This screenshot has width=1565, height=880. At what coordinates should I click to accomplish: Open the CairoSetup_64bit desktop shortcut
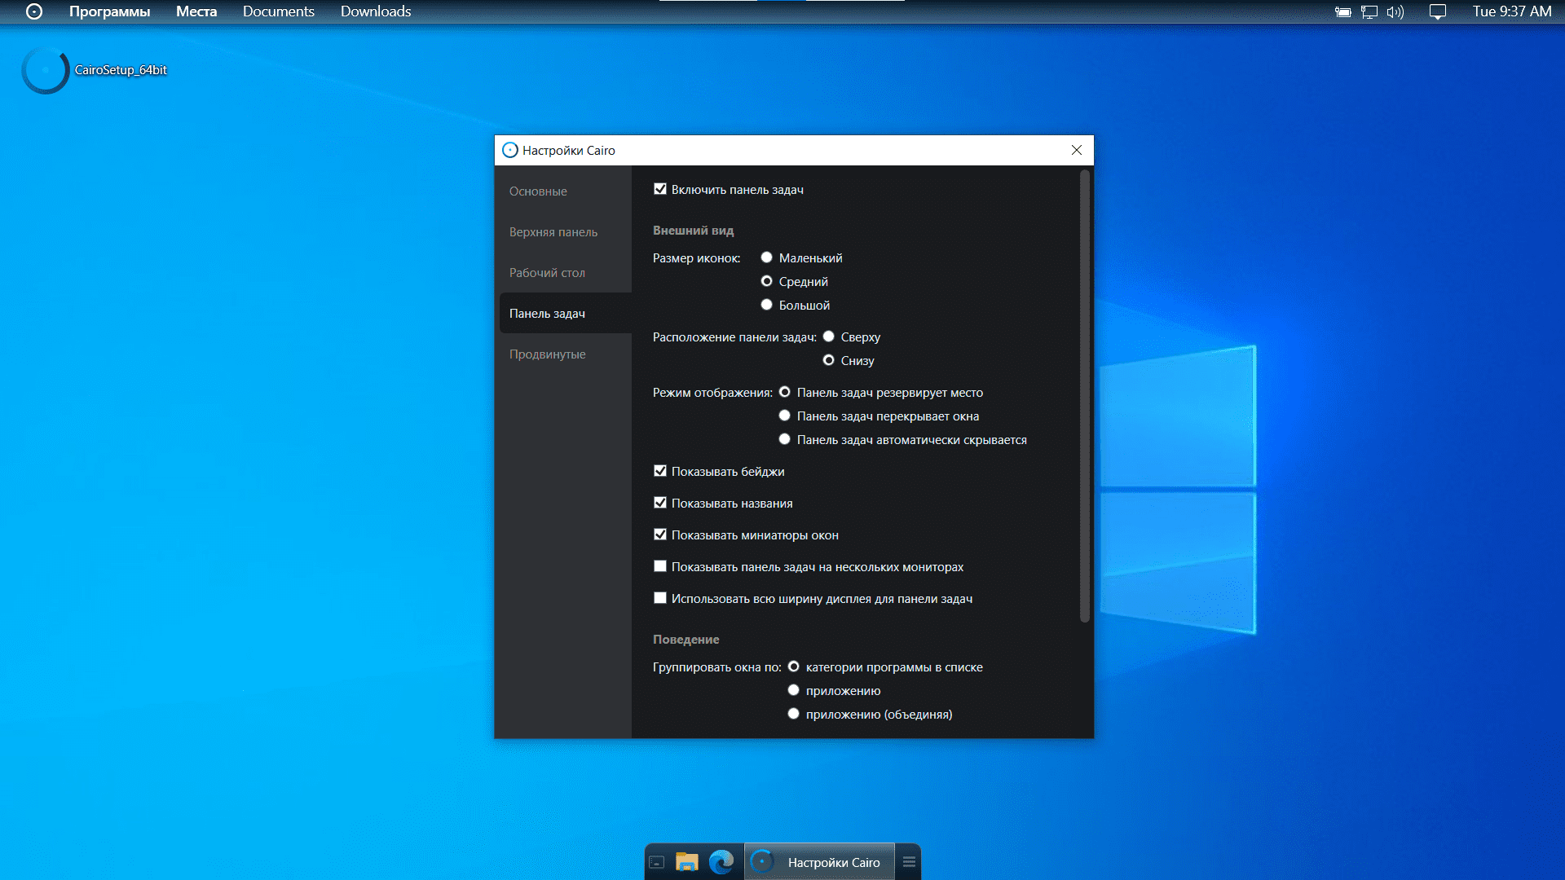point(46,70)
